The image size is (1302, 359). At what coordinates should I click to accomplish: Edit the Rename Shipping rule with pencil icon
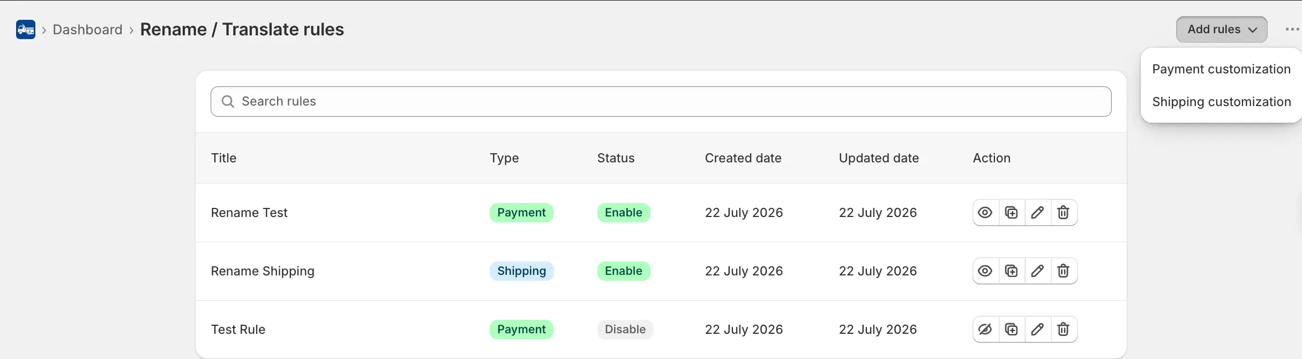pos(1037,271)
